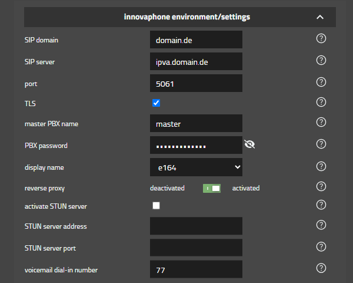The height and width of the screenshot is (283, 353).
Task: Uncheck the TLS checkbox
Action: (156, 103)
